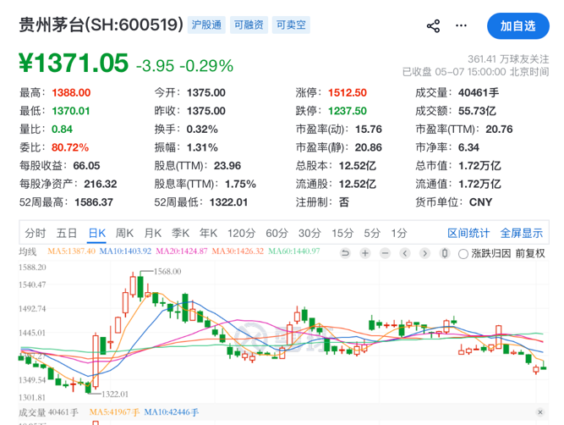Shift chart right with the right chevron

424,253
